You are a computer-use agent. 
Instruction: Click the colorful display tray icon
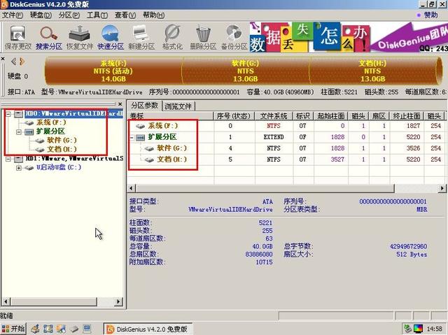point(418,329)
